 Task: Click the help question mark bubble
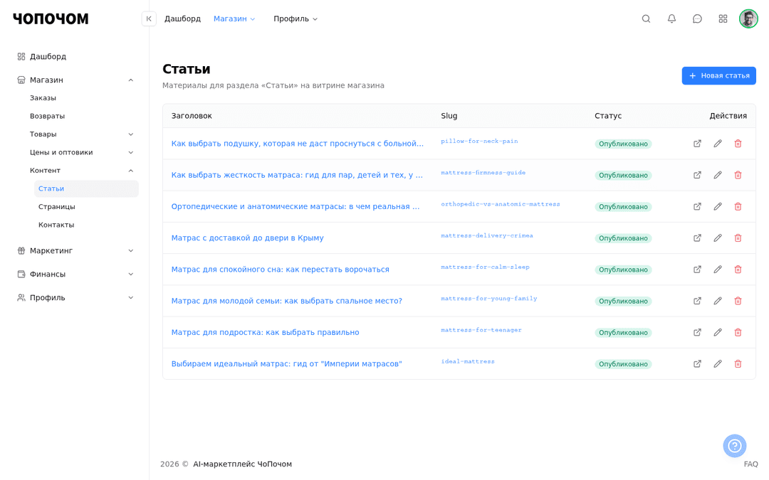[x=734, y=446]
